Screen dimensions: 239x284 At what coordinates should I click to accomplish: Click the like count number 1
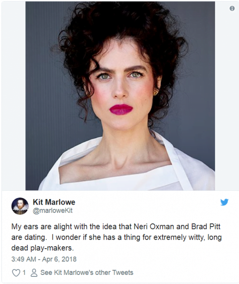click(24, 273)
